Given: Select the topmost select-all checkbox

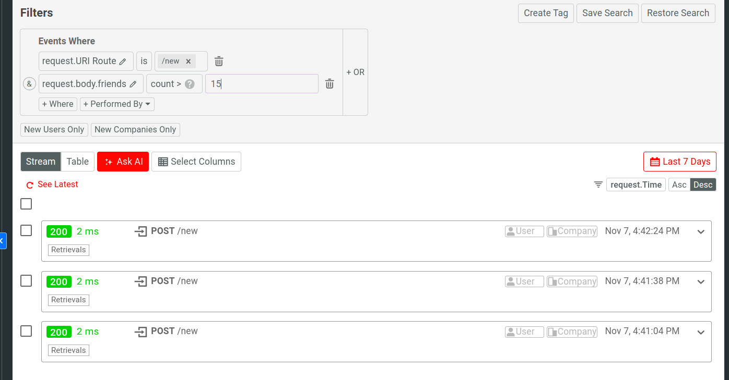Looking at the screenshot, I should point(26,204).
